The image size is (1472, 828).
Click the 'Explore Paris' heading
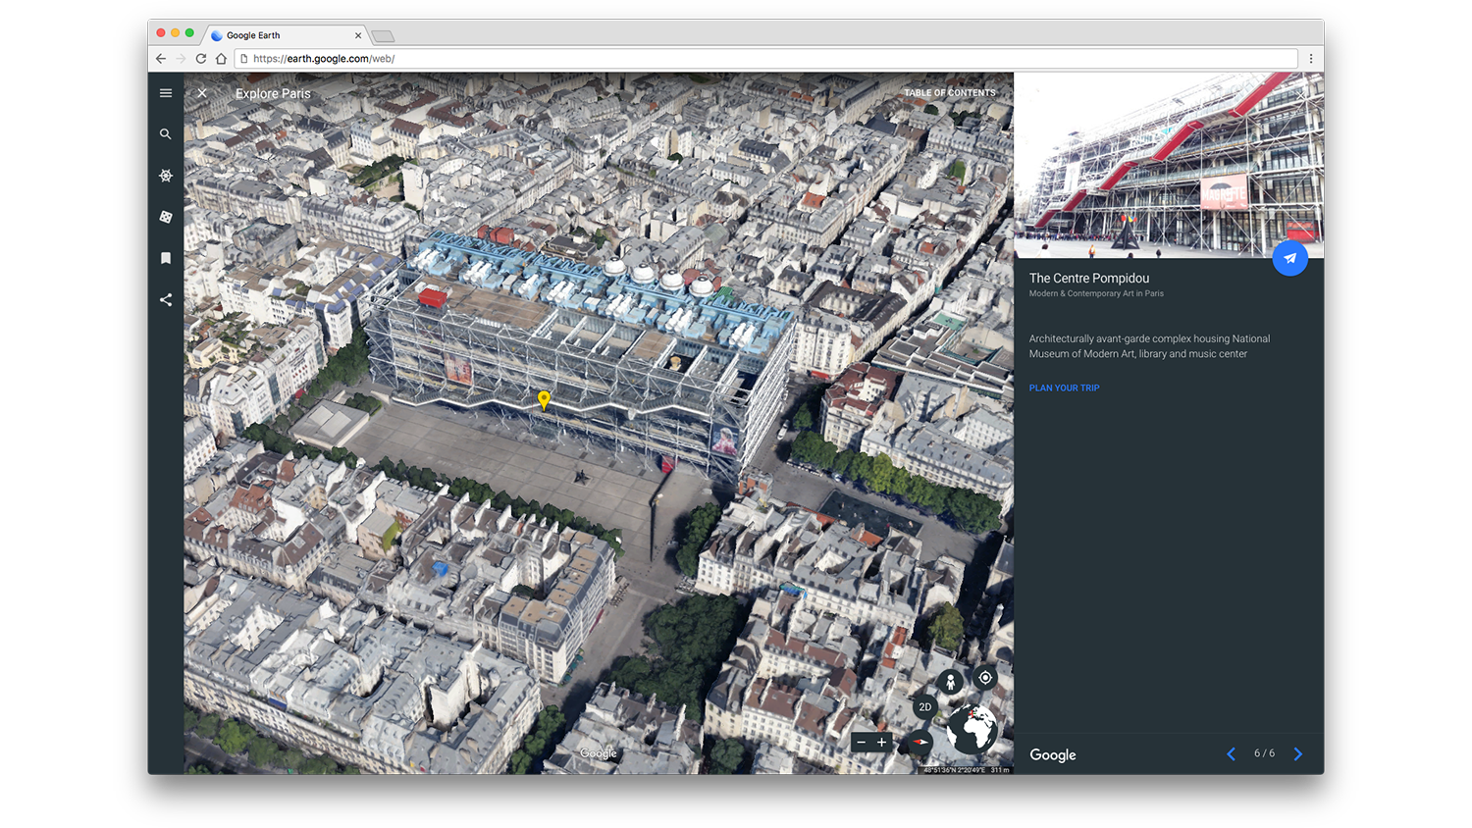[273, 93]
